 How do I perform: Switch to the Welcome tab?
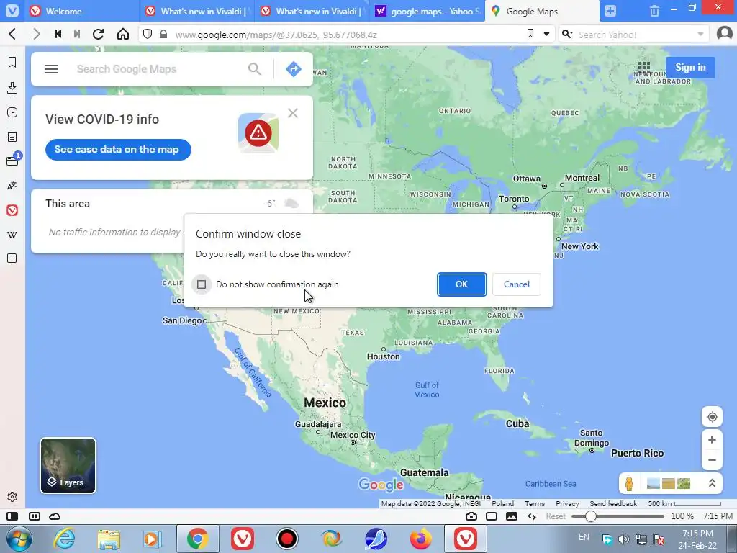[x=81, y=11]
